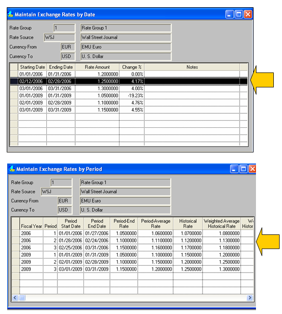This screenshot has width=282, height=314.
Task: Click the Weighted Average Historical Rate column header
Action: [222, 223]
